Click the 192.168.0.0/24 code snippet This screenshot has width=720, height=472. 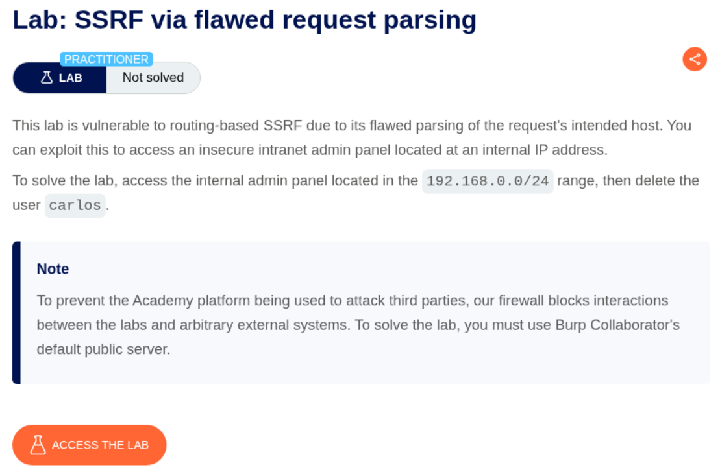[488, 181]
